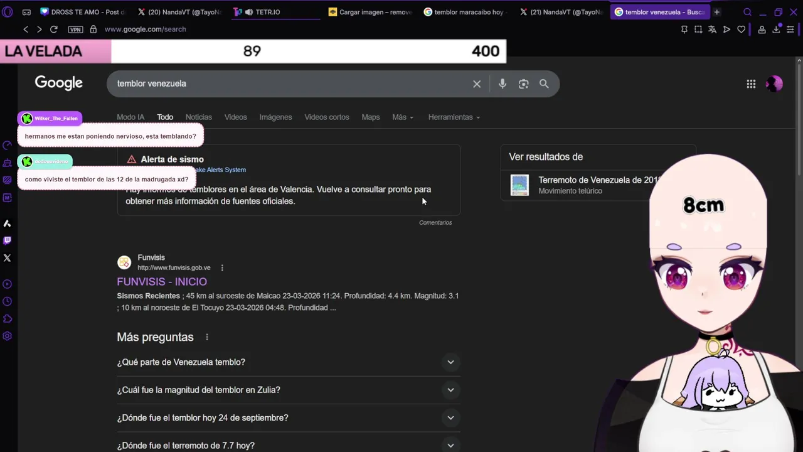
Task: Toggle the VPN badge in address bar
Action: point(75,30)
